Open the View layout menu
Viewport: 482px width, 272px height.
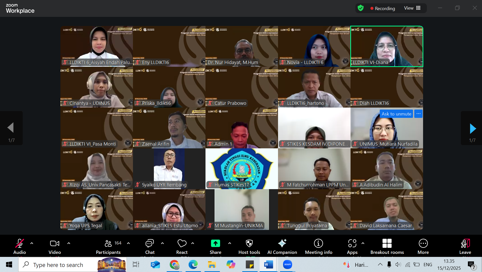pos(412,8)
